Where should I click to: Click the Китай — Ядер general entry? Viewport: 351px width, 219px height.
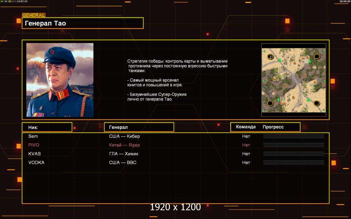point(124,145)
